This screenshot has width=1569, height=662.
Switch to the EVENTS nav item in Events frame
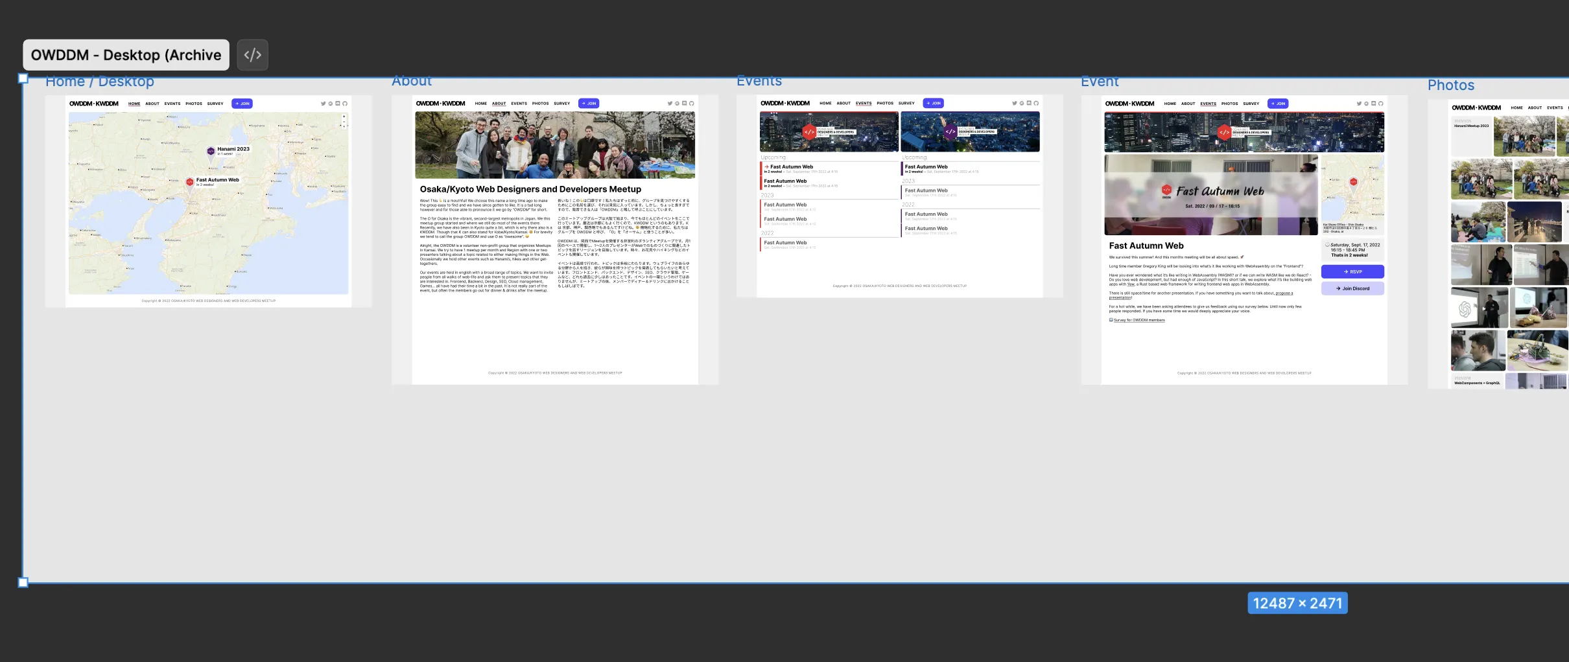(x=864, y=103)
